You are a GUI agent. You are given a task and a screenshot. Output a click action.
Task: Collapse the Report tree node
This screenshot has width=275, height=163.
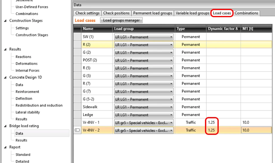[5, 147]
